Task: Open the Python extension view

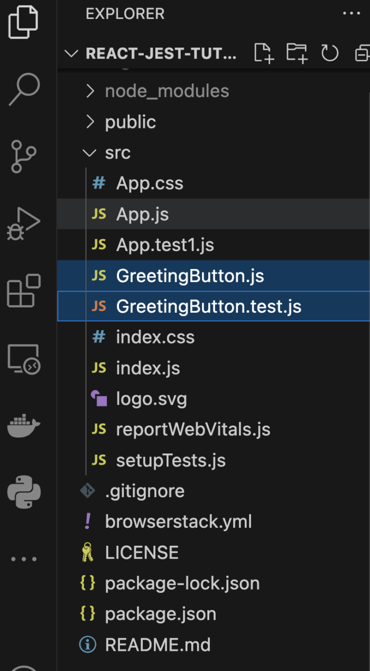Action: 24,491
